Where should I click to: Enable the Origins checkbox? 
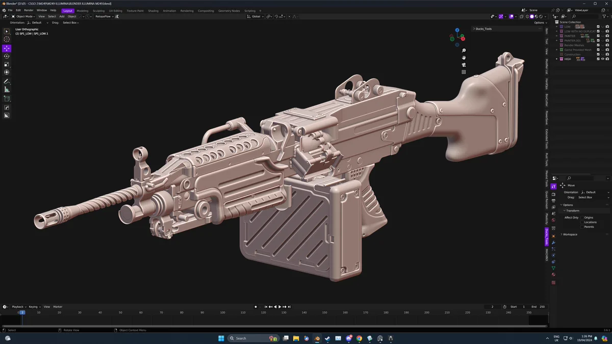582,218
